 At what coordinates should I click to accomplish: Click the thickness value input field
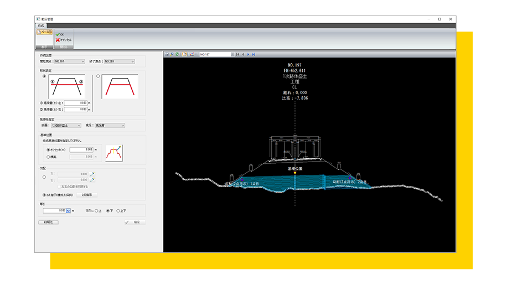point(54,211)
